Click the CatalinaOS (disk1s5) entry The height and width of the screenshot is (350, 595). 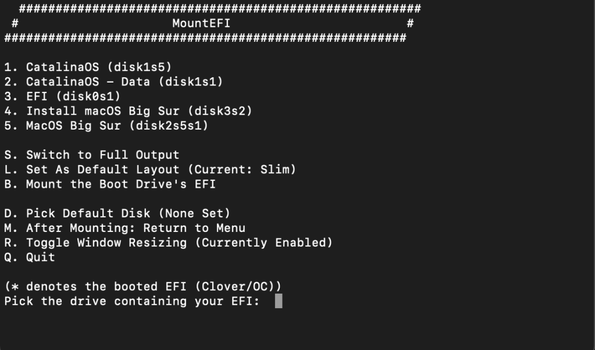(88, 67)
